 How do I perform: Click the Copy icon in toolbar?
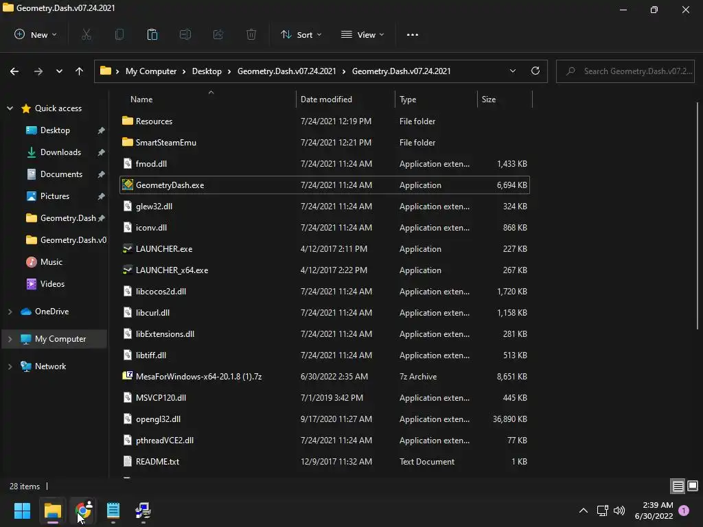[119, 34]
